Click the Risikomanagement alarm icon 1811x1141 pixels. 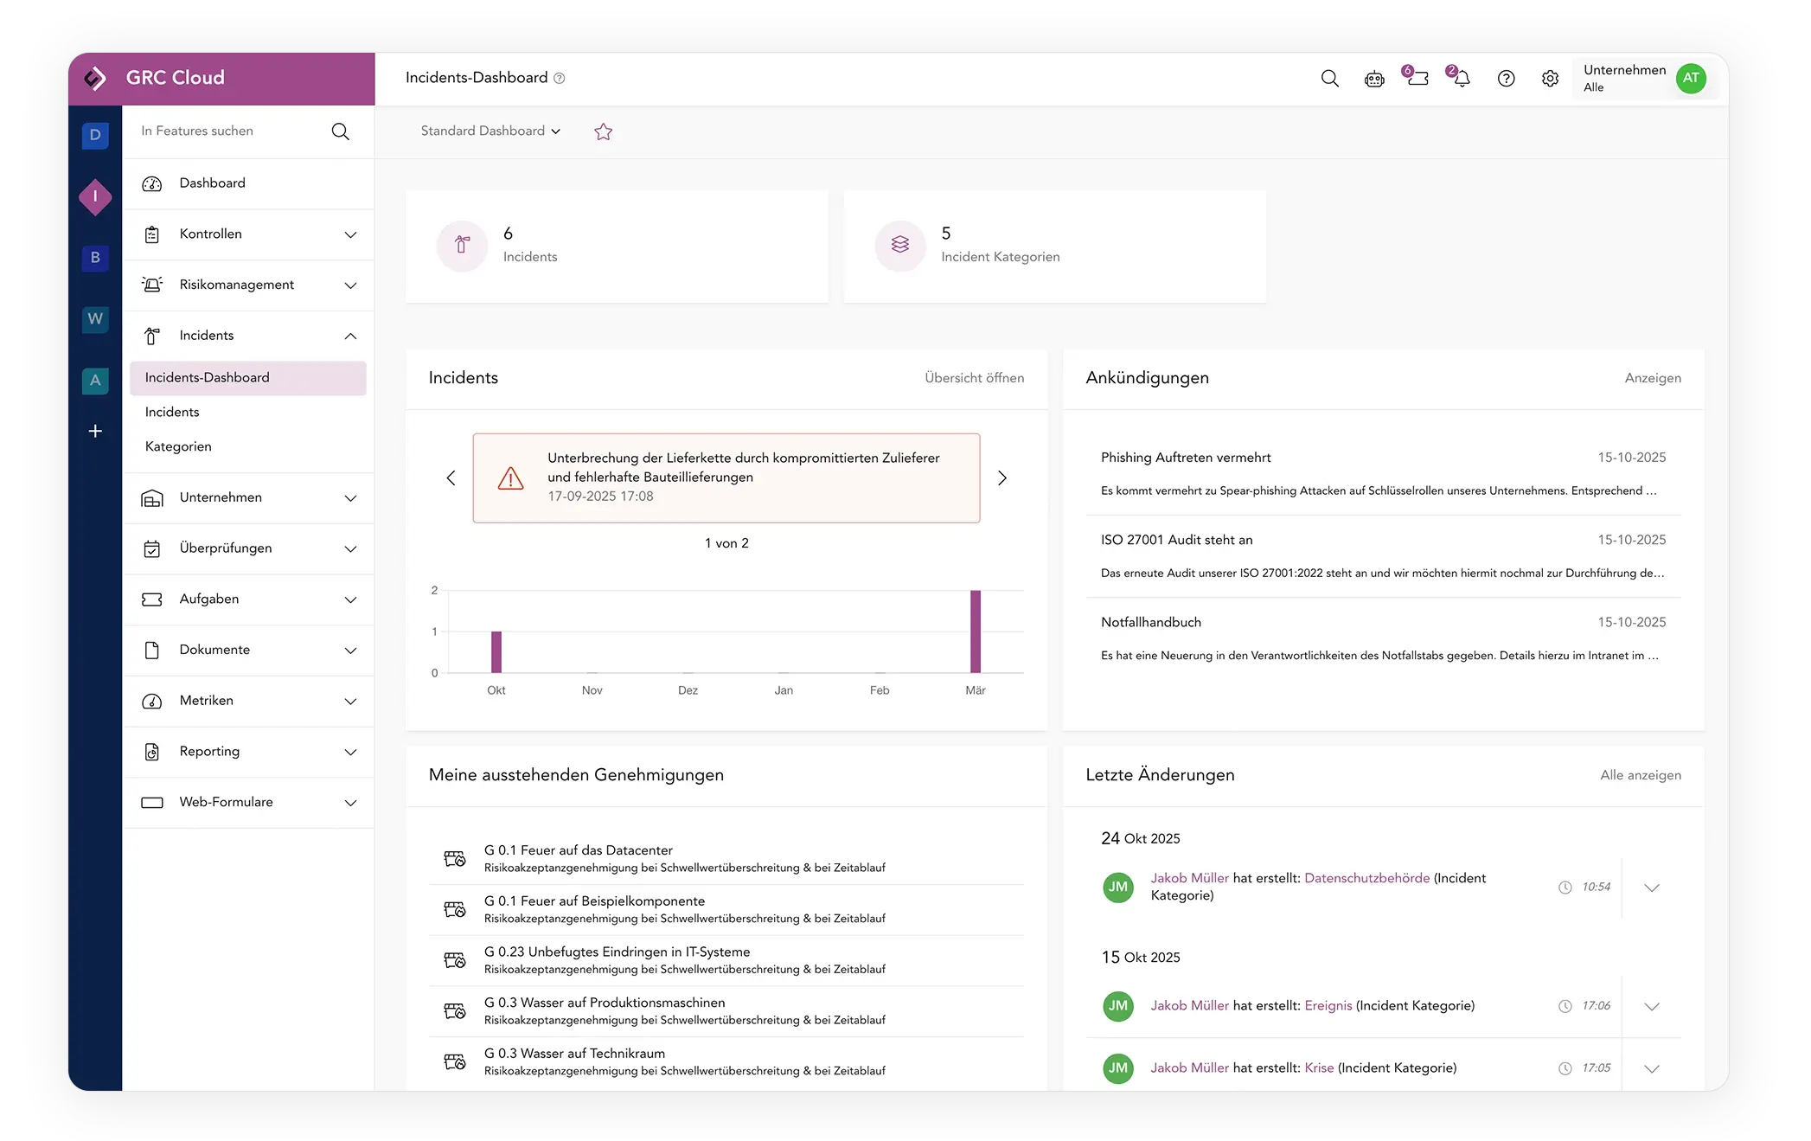click(152, 285)
